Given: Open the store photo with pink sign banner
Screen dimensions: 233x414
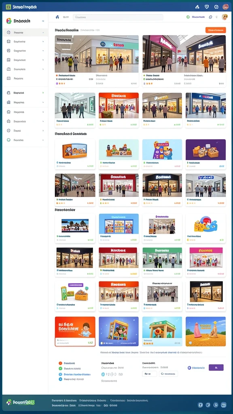Looking at the screenshot, I should tap(206, 258).
